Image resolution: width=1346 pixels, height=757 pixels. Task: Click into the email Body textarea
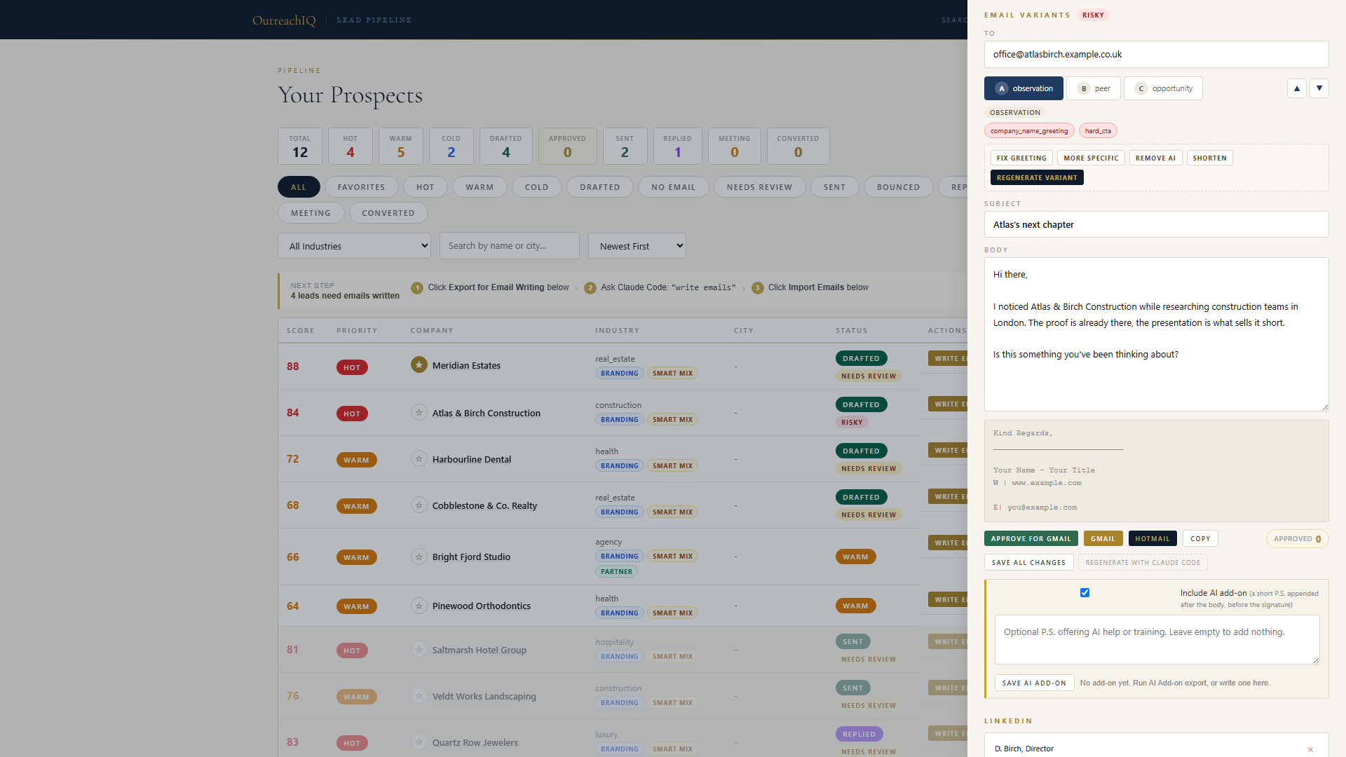point(1156,334)
